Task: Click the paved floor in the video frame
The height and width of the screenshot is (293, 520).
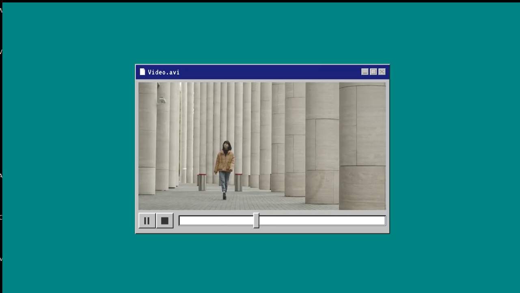Action: (x=260, y=201)
